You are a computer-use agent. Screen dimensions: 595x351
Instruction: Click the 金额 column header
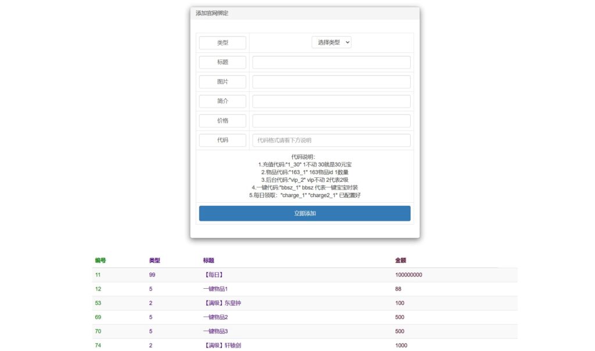(x=400, y=260)
